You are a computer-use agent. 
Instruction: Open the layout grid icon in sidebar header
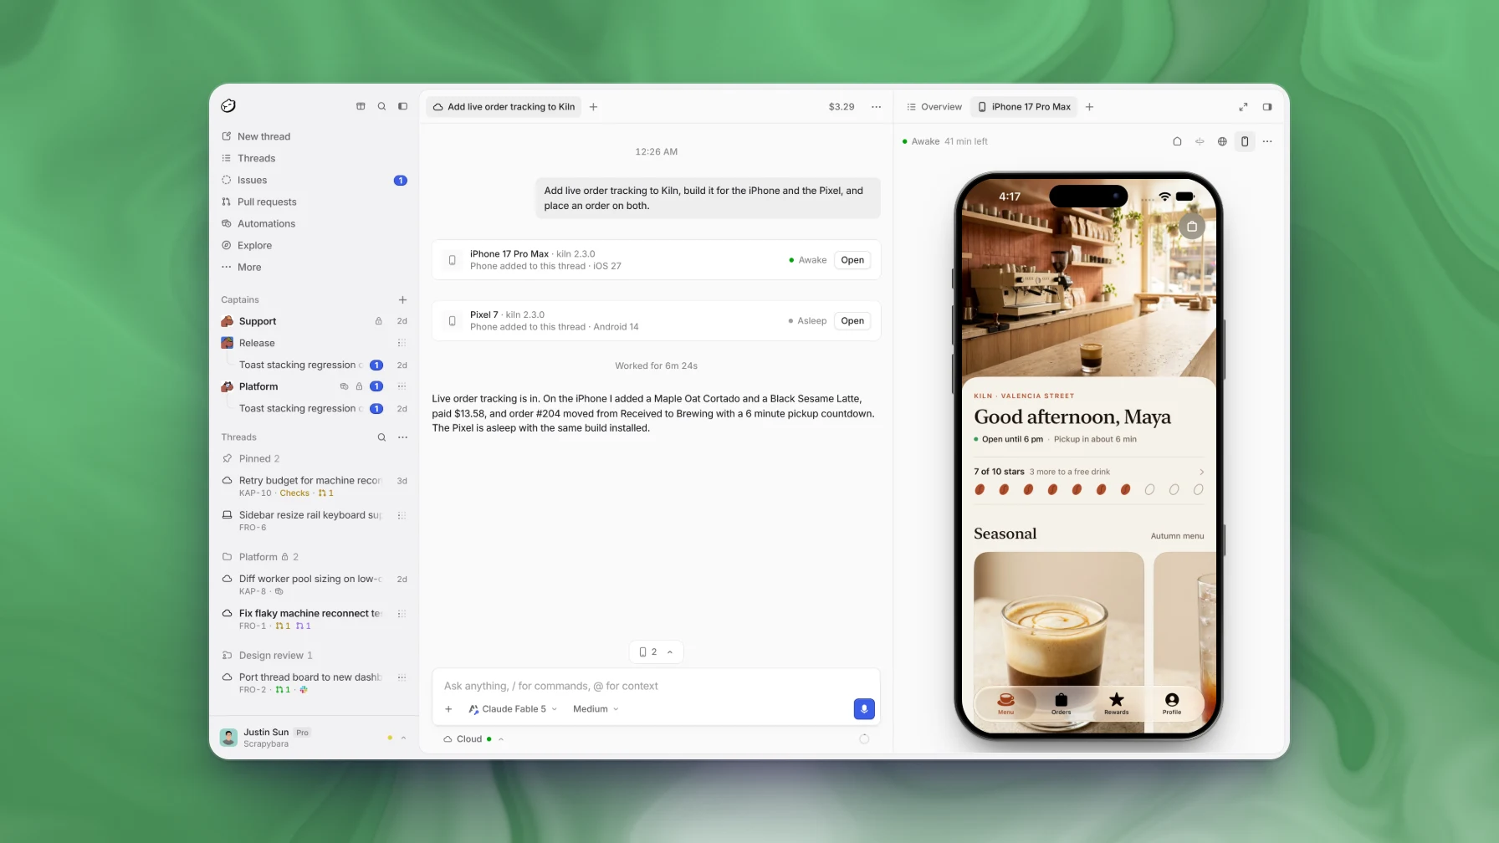(361, 106)
